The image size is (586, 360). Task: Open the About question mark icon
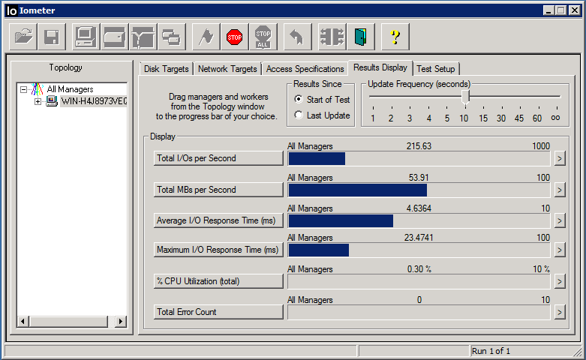pyautogui.click(x=395, y=36)
